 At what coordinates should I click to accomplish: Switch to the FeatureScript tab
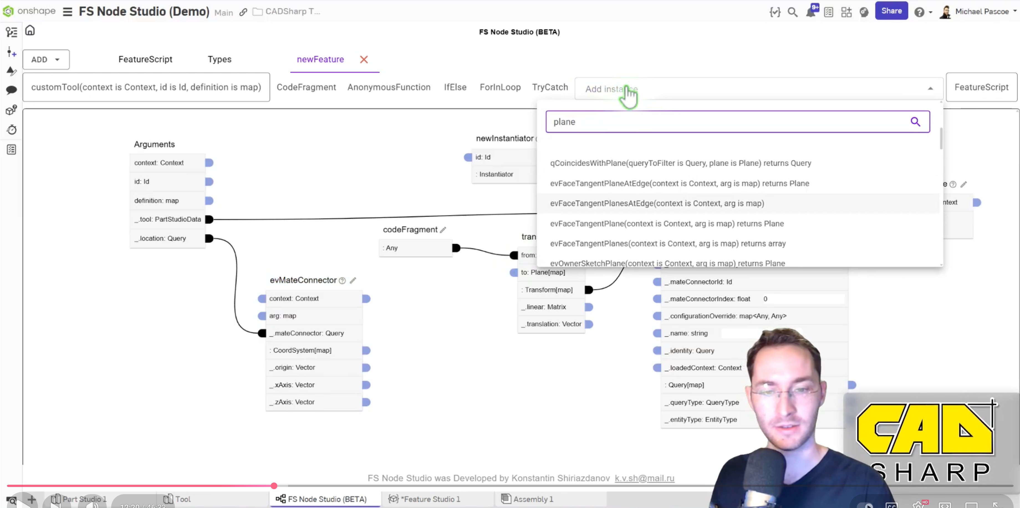[x=145, y=59]
